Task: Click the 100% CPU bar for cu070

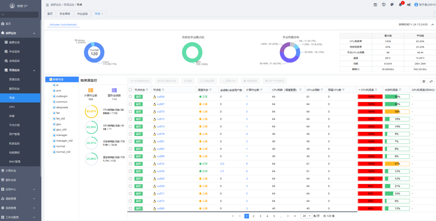Action: tap(370, 112)
